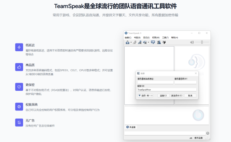Open the 自己(E) menu
This screenshot has height=142, width=231.
[146, 38]
